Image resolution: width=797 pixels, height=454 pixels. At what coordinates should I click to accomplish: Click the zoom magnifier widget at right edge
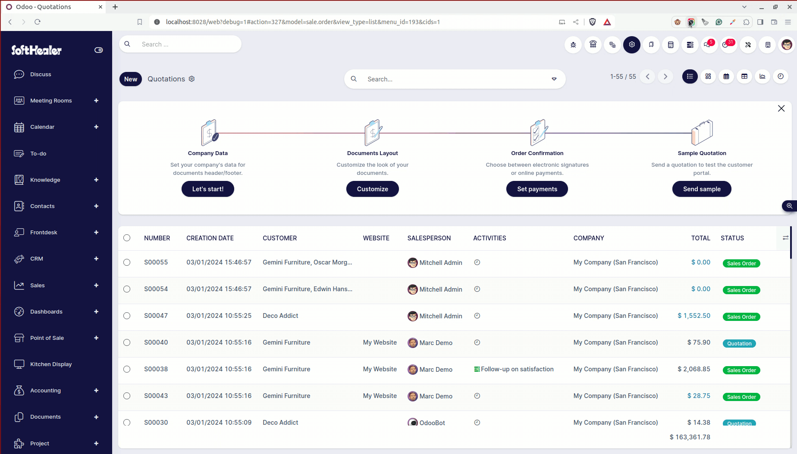pos(789,206)
